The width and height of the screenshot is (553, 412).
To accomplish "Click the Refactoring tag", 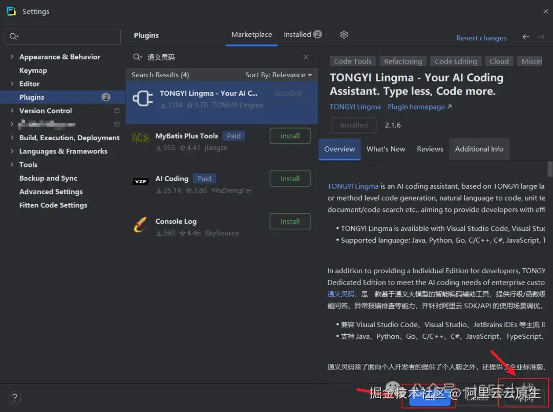I will (403, 61).
